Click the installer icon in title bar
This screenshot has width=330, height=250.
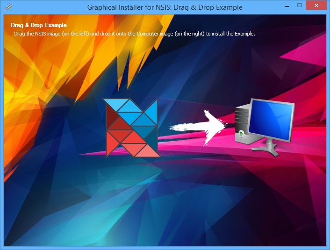[8, 7]
